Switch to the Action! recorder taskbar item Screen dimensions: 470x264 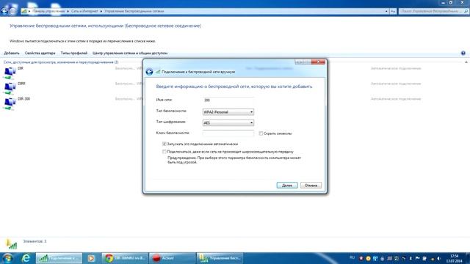pyautogui.click(x=172, y=258)
